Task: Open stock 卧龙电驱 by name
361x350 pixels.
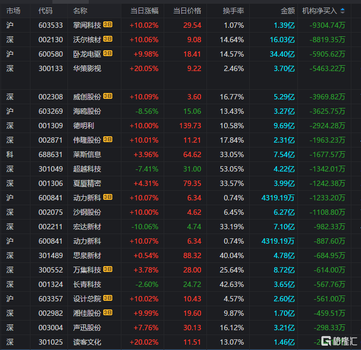Action: click(87, 54)
